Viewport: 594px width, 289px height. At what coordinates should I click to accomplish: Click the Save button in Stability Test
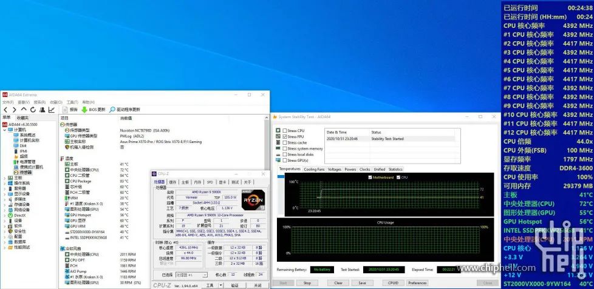click(x=362, y=283)
